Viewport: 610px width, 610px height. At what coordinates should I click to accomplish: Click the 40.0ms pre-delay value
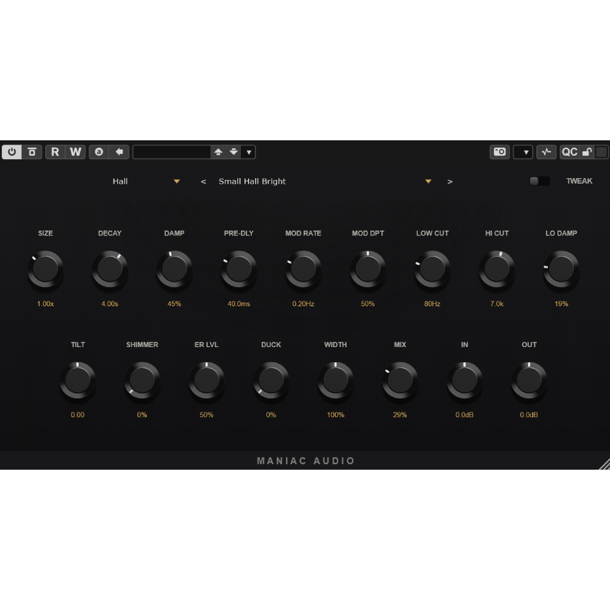coord(239,304)
